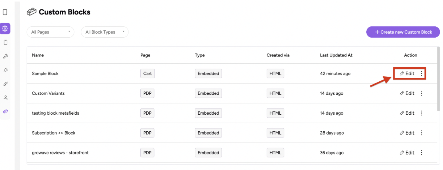Click the mobile phone icon atop sidebar

pyautogui.click(x=5, y=12)
